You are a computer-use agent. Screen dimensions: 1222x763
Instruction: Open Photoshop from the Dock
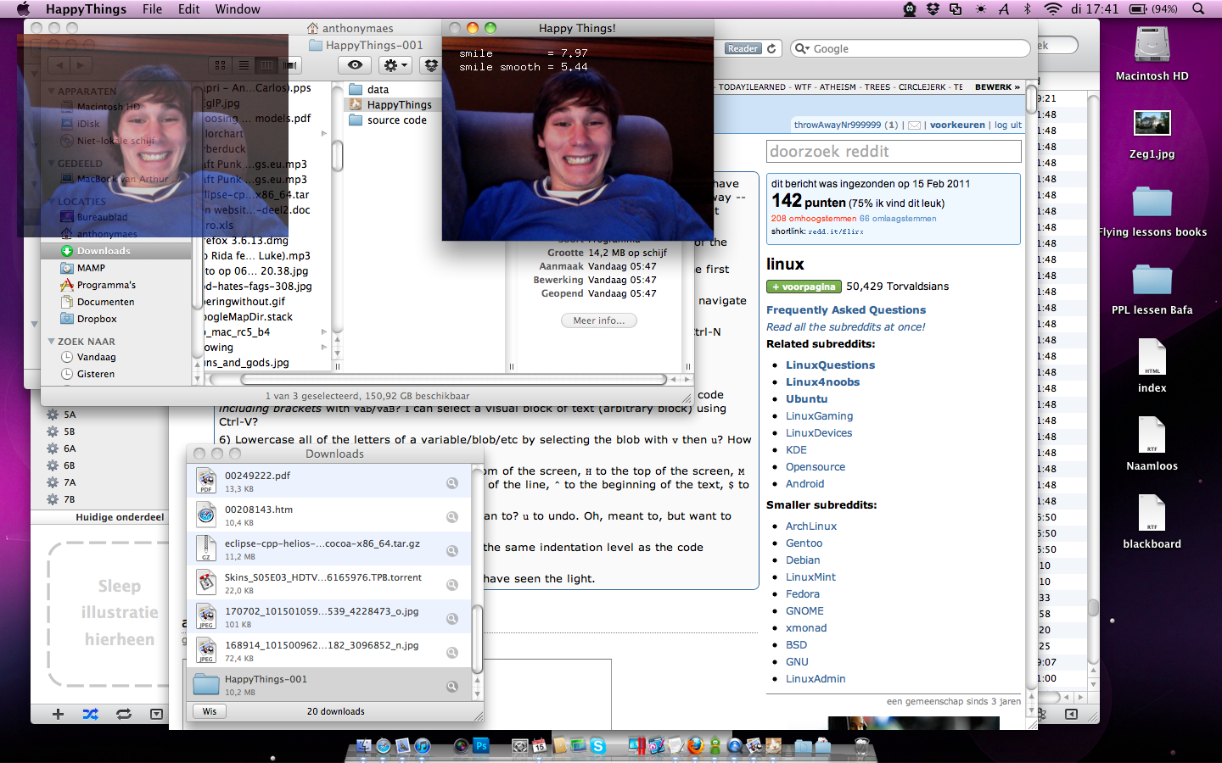click(481, 746)
